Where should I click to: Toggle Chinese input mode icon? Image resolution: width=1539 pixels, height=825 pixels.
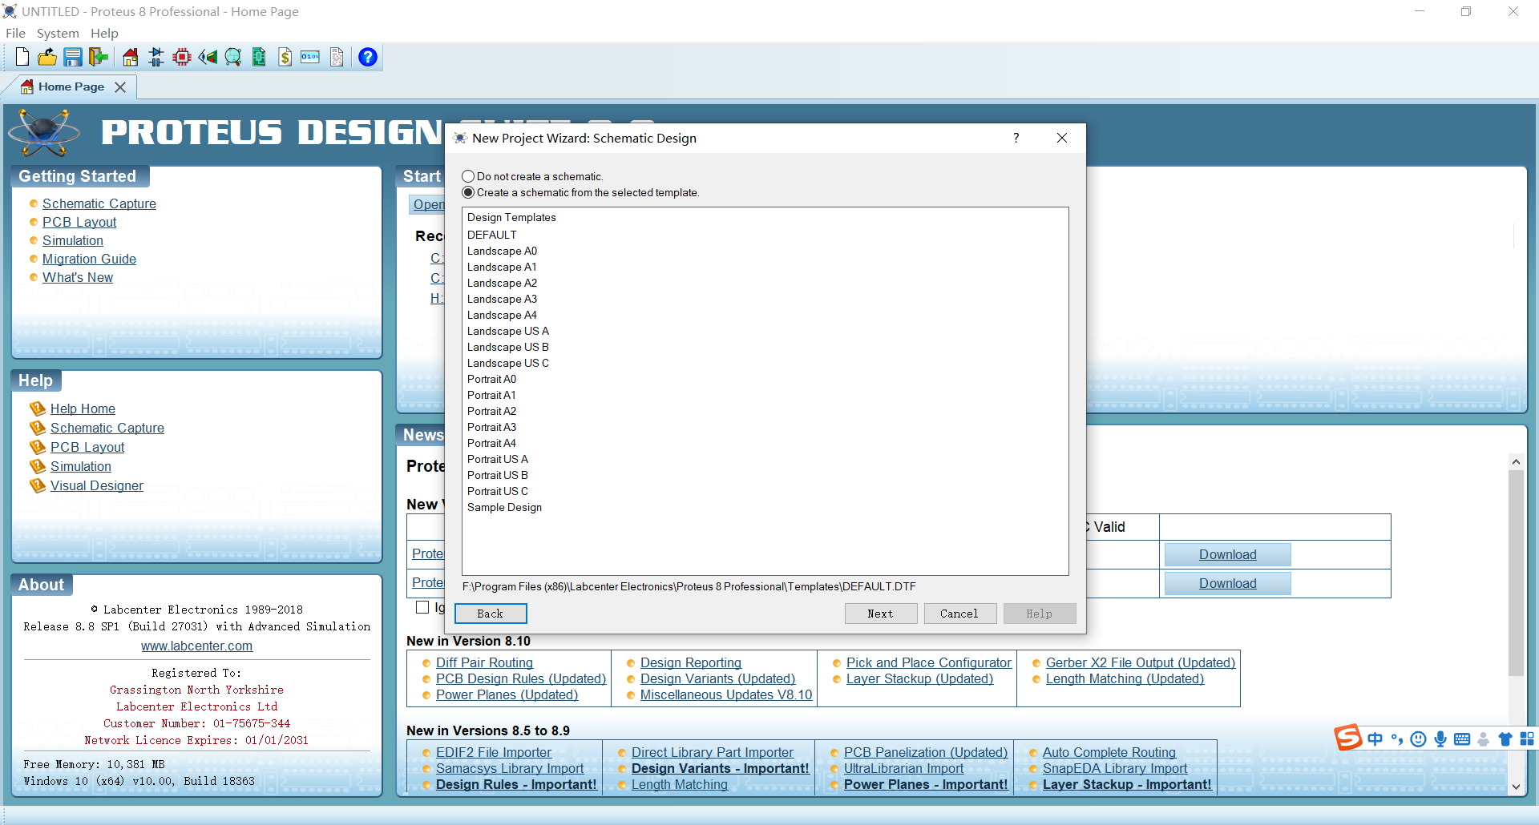[x=1375, y=739]
